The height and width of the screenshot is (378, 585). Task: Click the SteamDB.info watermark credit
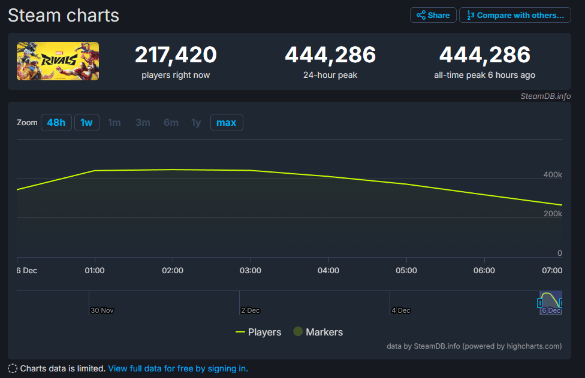(x=545, y=96)
